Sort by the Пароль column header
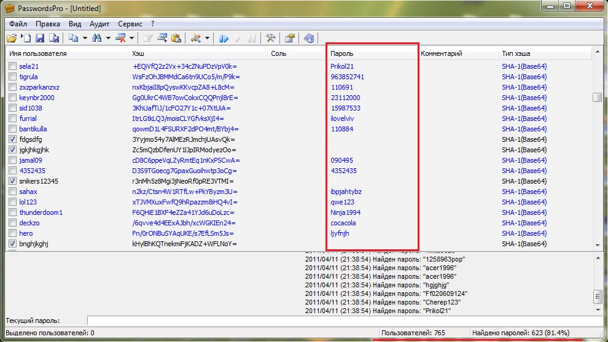This screenshot has height=342, width=608. click(x=372, y=54)
